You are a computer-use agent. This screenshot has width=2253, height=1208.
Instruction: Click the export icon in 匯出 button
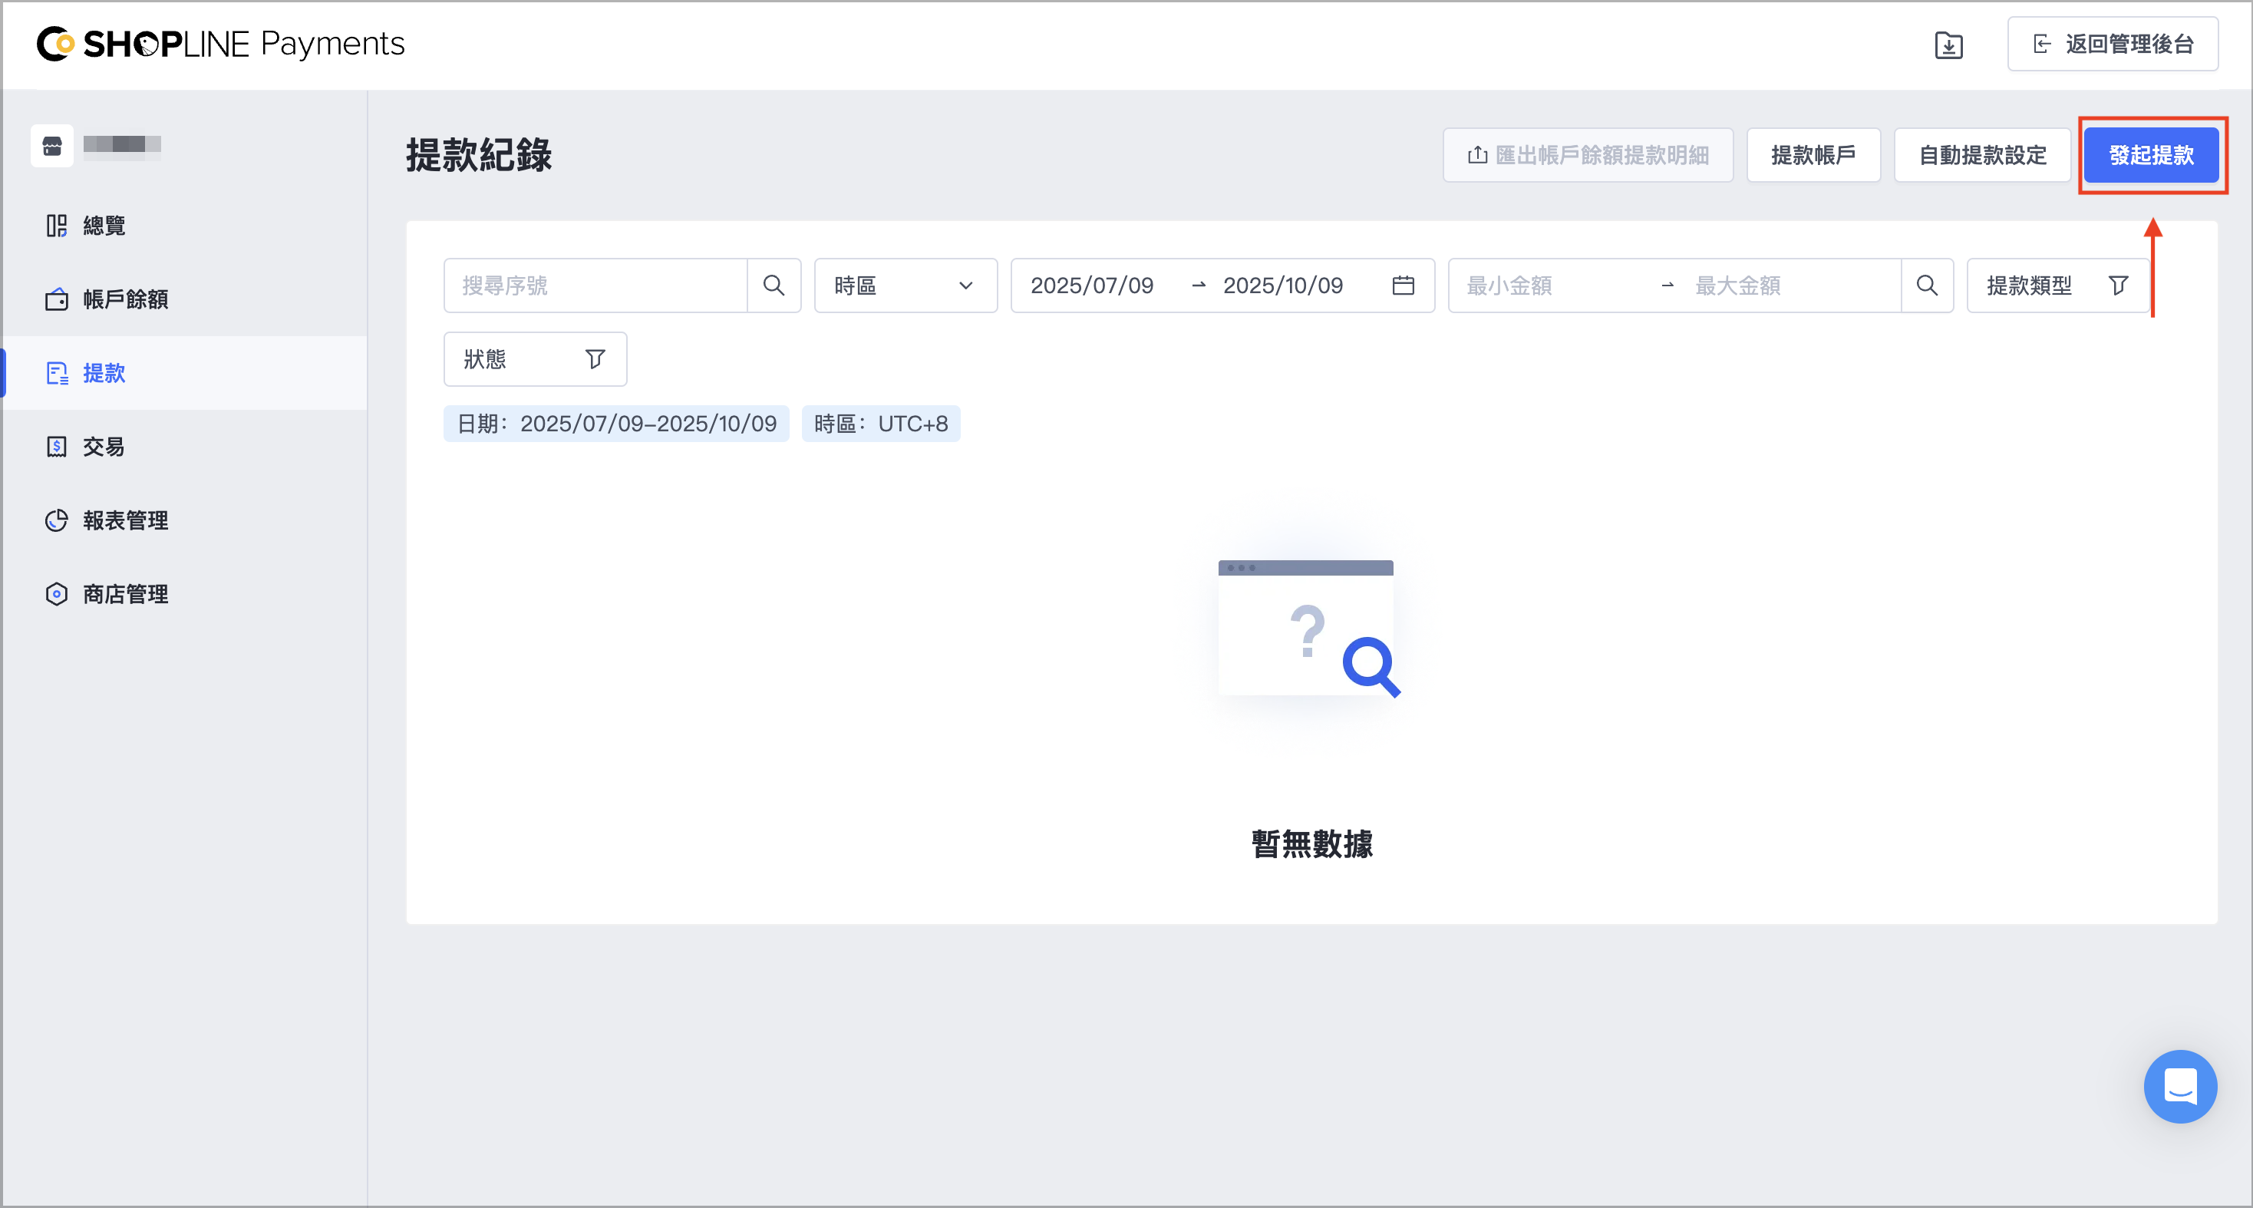(x=1477, y=155)
